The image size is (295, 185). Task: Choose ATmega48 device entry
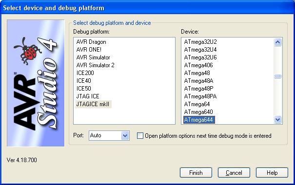197,73
